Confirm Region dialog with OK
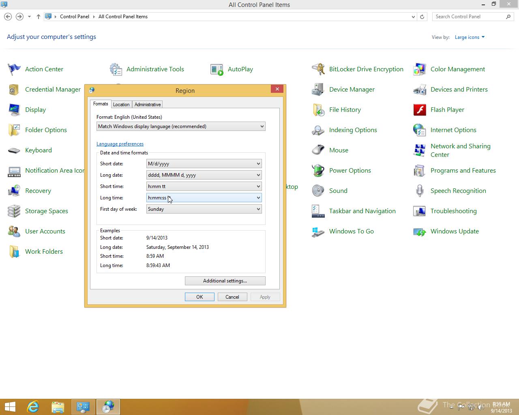 199,297
